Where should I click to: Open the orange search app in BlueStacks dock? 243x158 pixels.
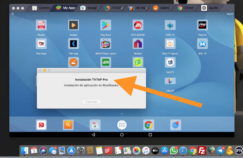point(68,125)
